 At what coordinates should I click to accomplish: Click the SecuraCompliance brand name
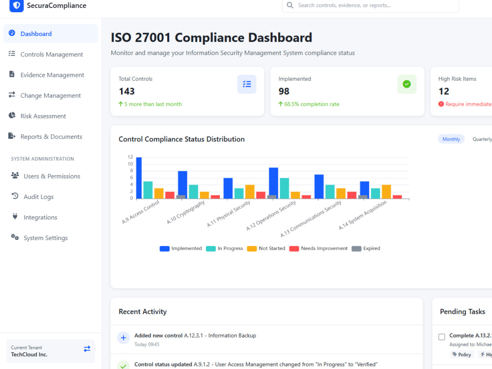tap(57, 5)
